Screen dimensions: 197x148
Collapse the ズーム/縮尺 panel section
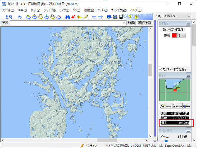pyautogui.click(x=188, y=130)
